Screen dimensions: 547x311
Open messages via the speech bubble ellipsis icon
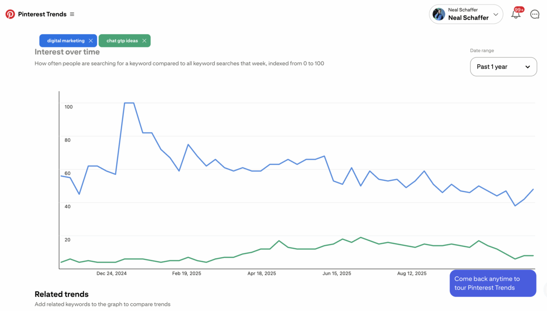point(535,14)
